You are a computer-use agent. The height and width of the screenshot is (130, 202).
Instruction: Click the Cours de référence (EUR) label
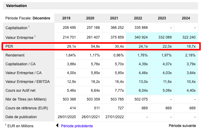coord(27,108)
